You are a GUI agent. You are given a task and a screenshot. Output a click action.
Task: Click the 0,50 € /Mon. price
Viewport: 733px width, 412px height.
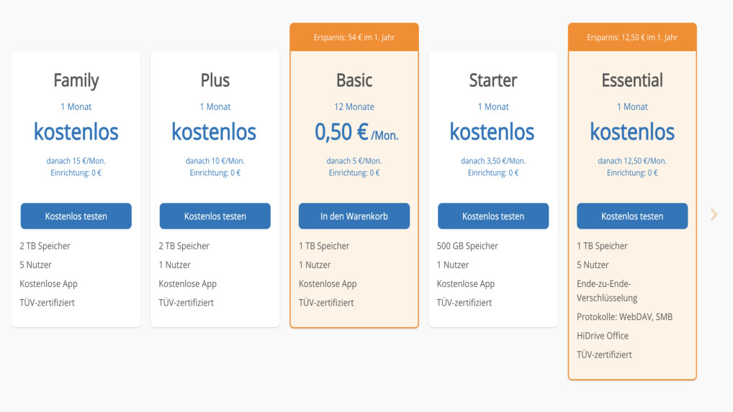click(x=356, y=132)
